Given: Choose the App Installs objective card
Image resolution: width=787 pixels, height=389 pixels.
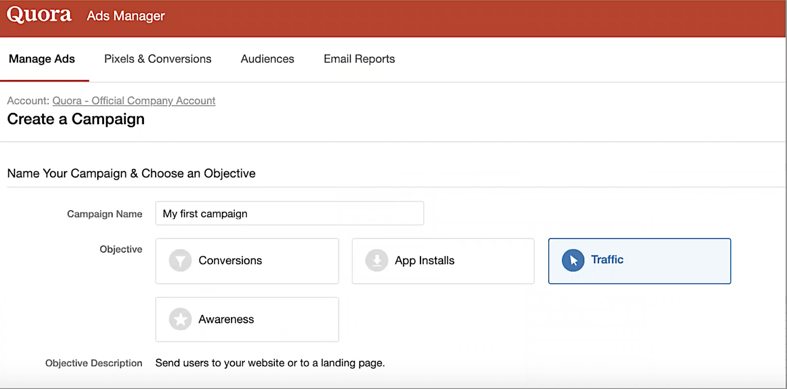Looking at the screenshot, I should pyautogui.click(x=443, y=261).
